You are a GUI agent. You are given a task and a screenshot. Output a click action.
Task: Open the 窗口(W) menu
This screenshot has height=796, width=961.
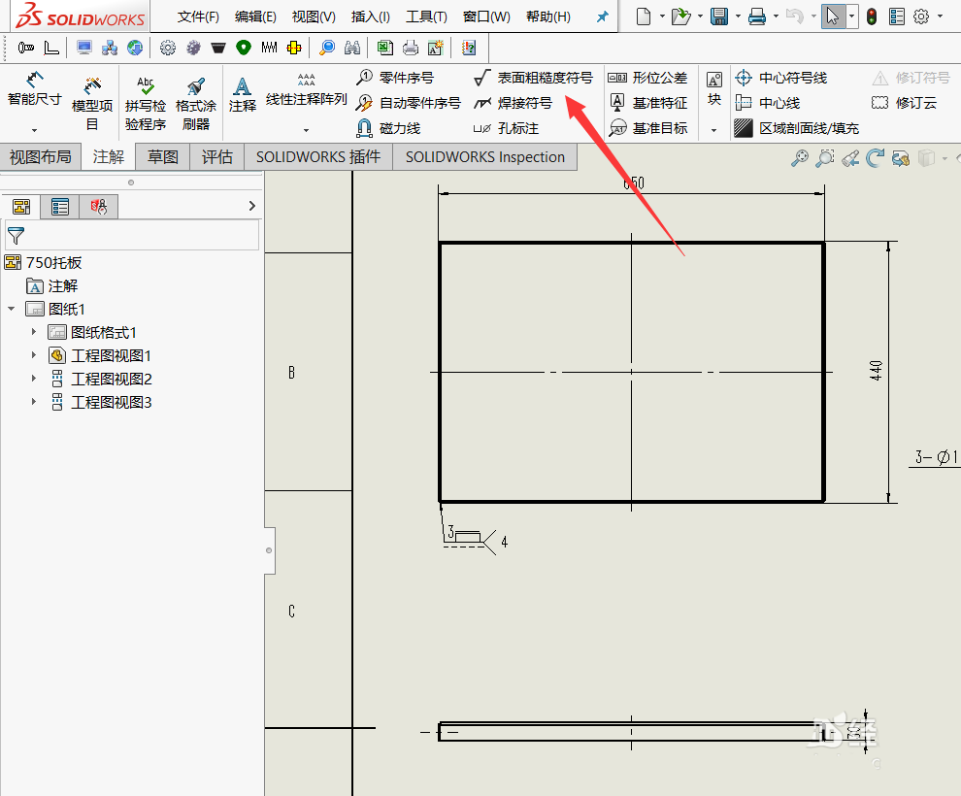click(x=486, y=17)
